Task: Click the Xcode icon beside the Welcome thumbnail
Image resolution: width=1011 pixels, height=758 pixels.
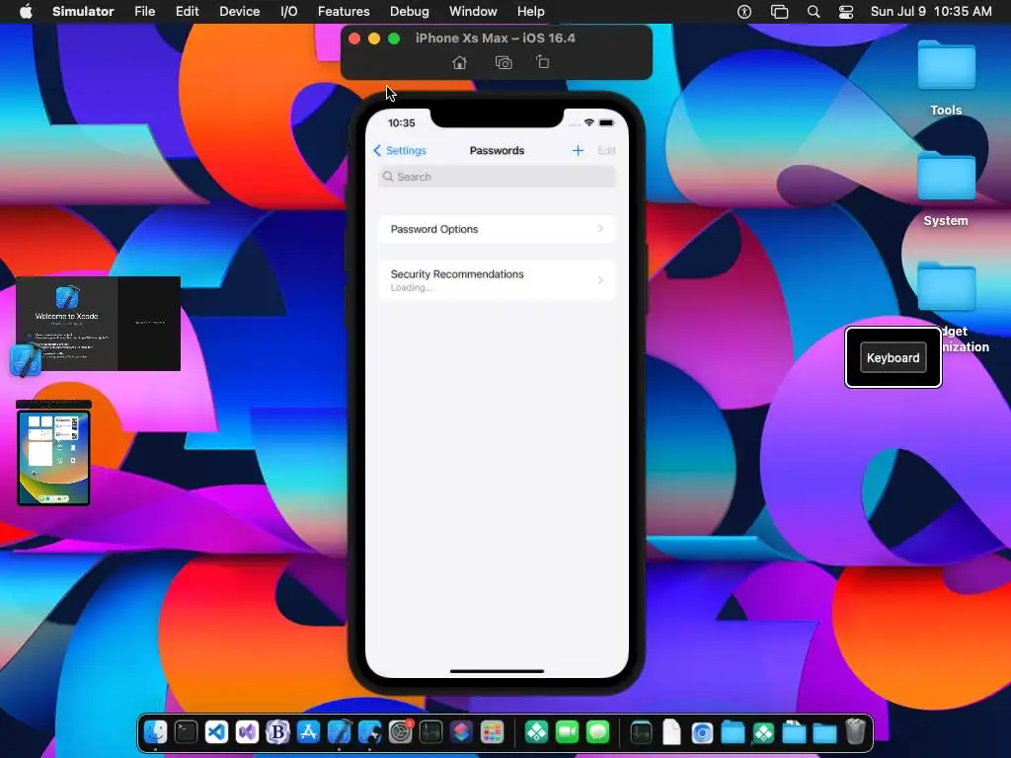Action: 27,359
